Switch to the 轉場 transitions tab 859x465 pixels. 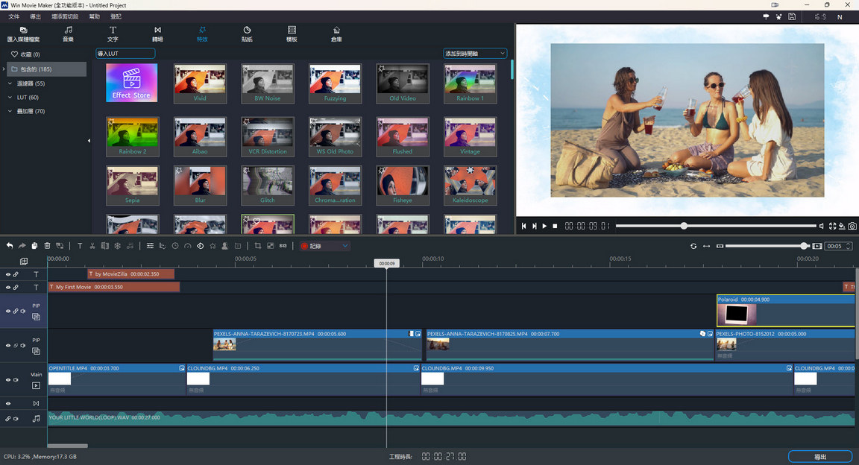pyautogui.click(x=157, y=34)
